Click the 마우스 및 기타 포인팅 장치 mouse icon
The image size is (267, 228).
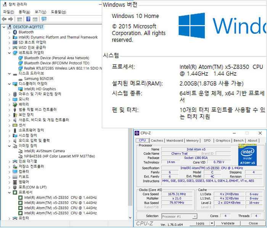(15, 94)
